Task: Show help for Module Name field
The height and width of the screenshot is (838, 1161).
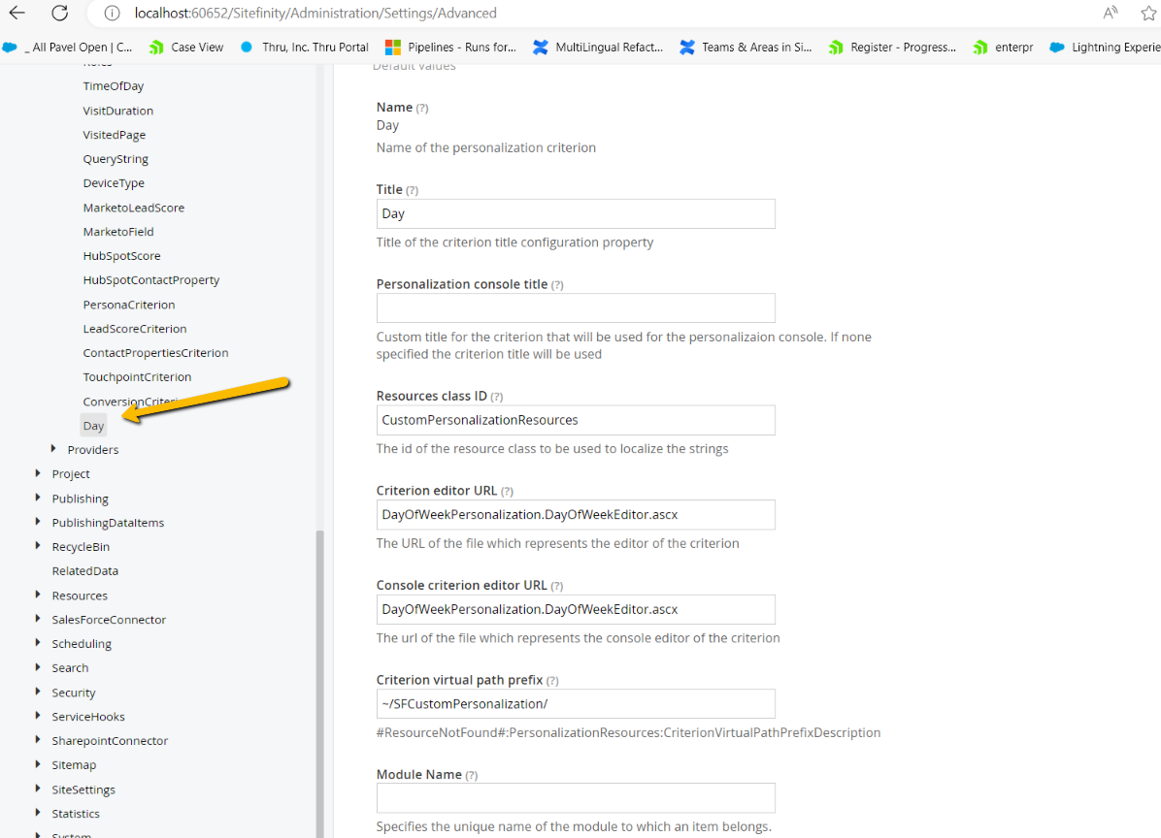Action: click(472, 775)
